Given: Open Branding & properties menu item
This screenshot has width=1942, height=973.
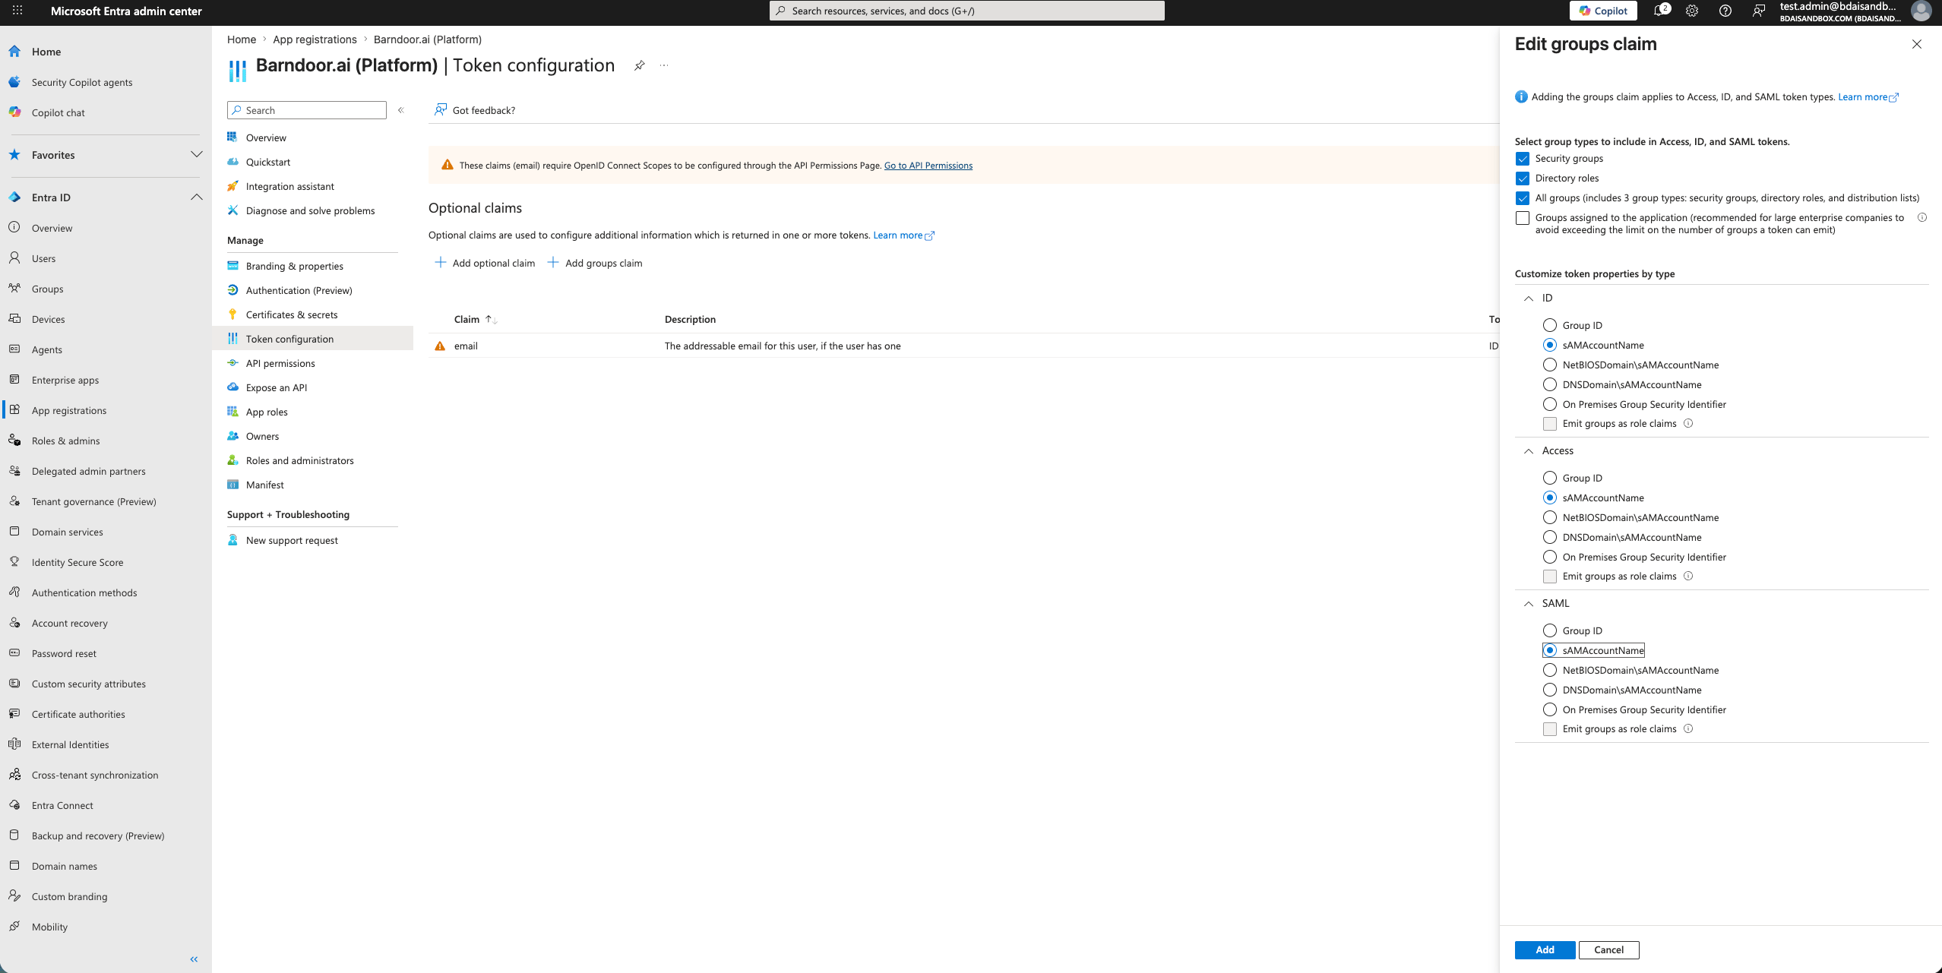Looking at the screenshot, I should [x=294, y=266].
